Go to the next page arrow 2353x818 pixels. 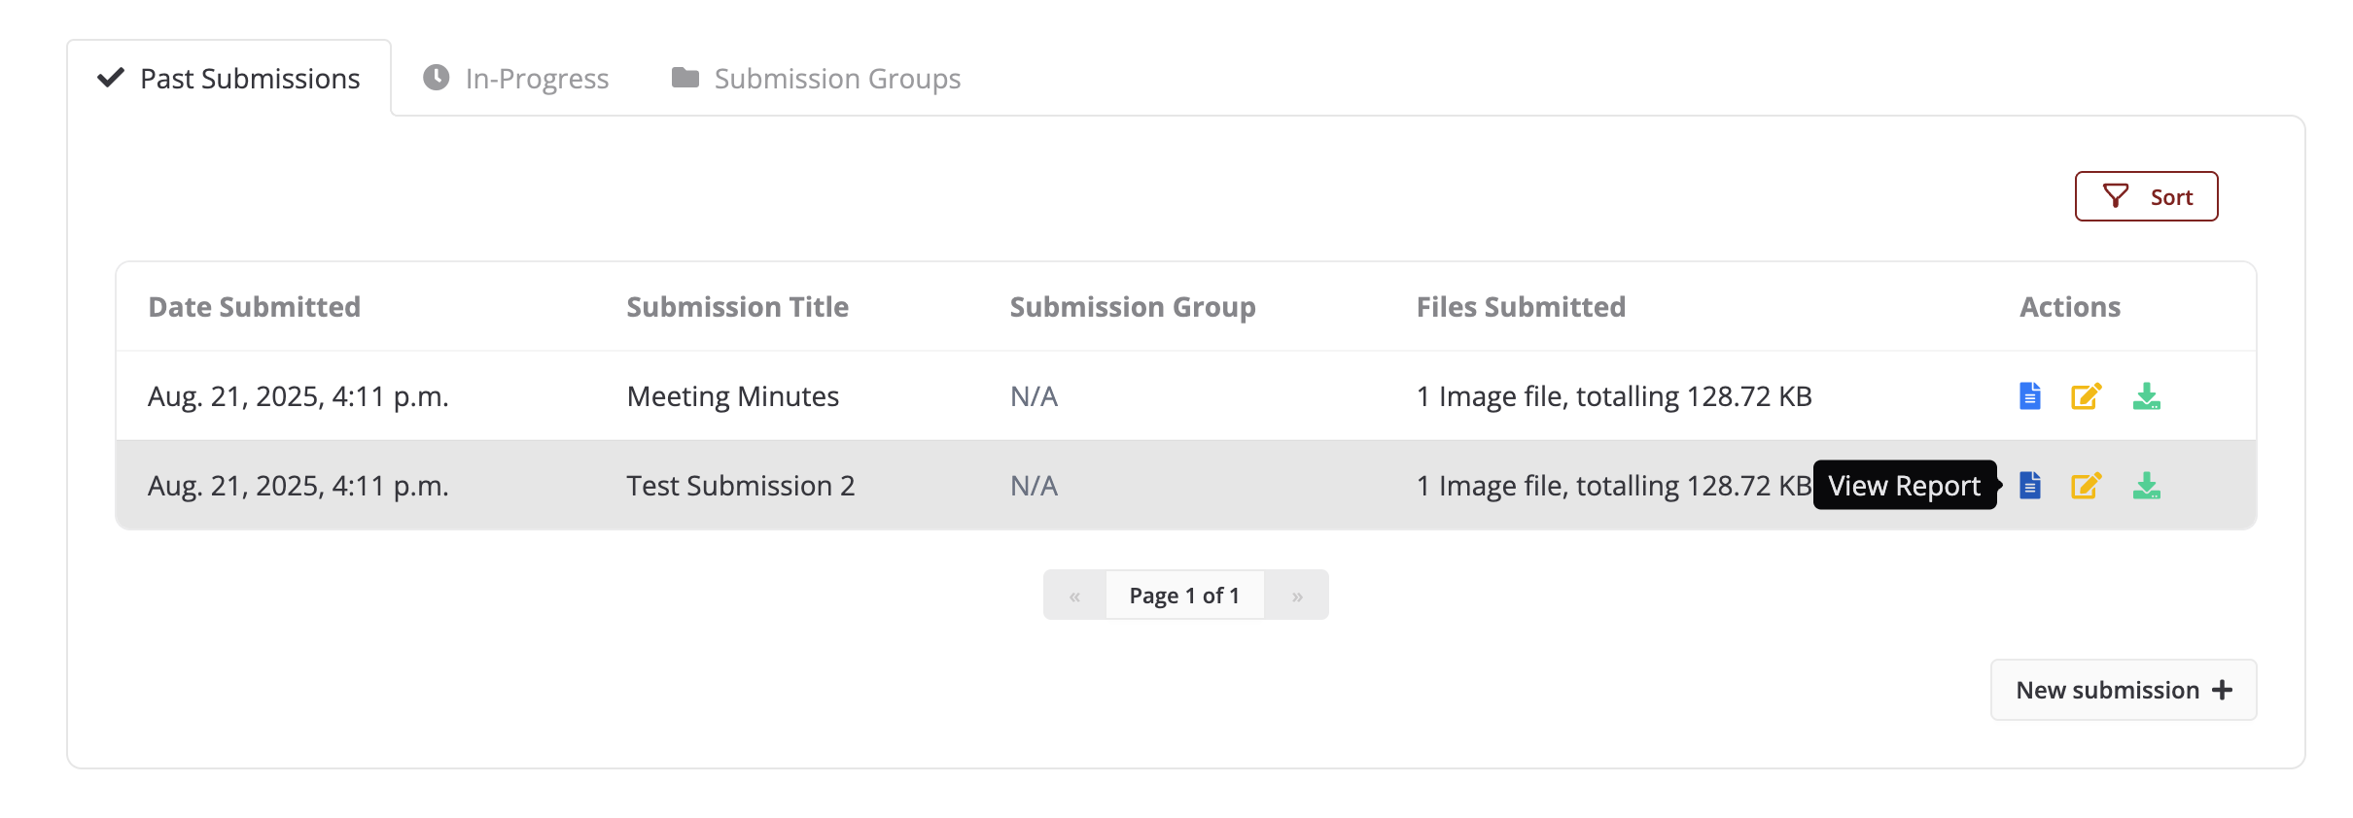tap(1297, 595)
